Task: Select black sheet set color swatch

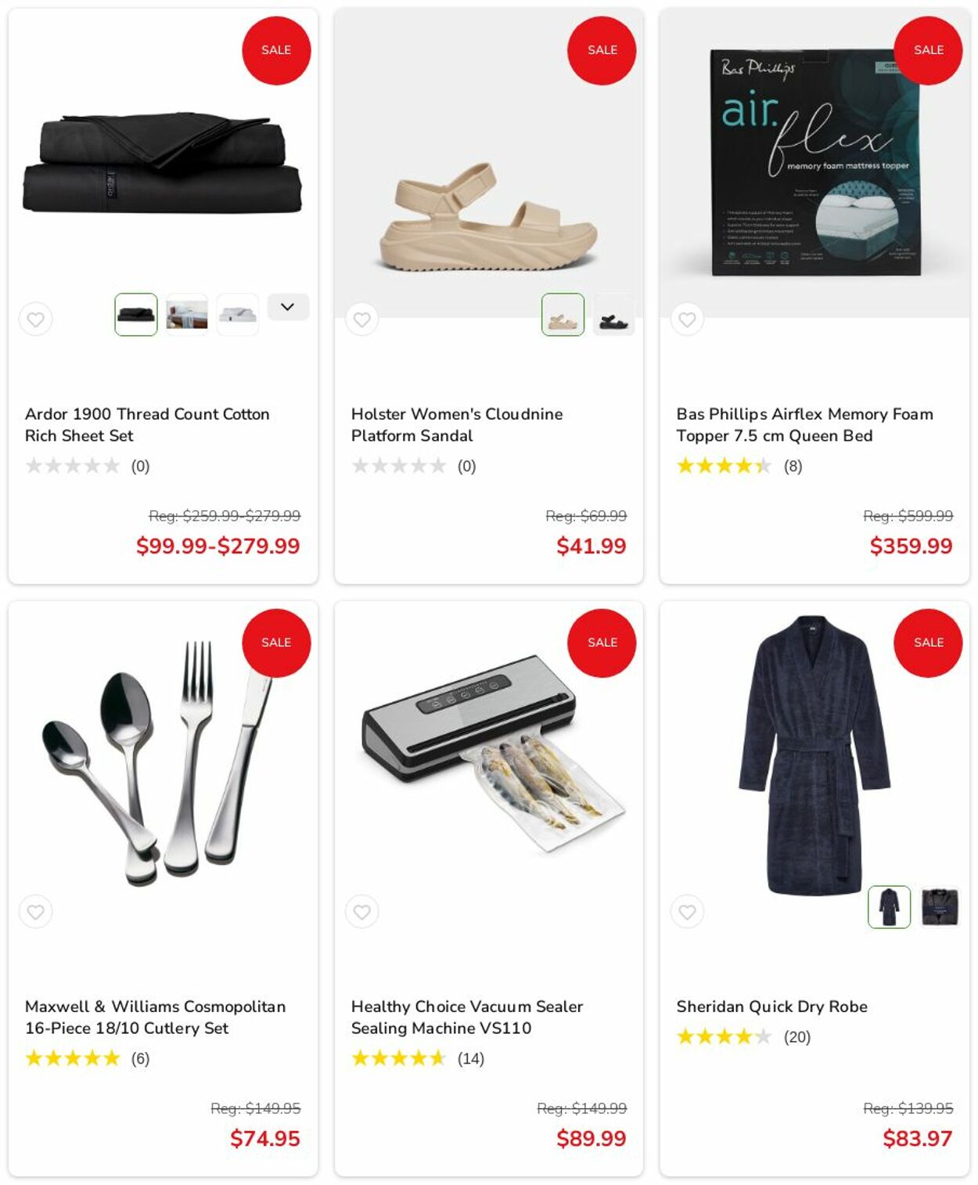Action: coord(136,315)
